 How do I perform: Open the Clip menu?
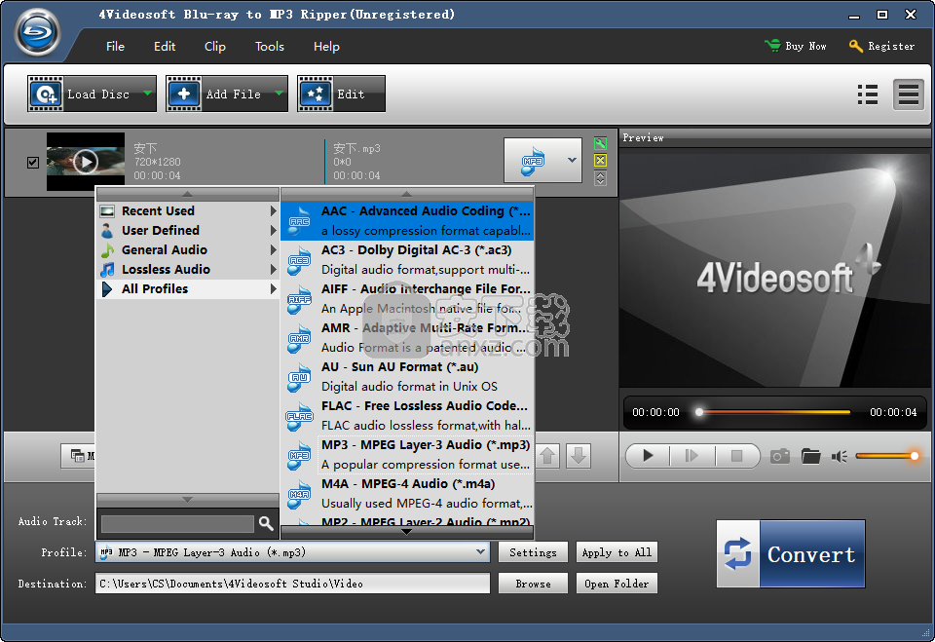click(x=214, y=47)
